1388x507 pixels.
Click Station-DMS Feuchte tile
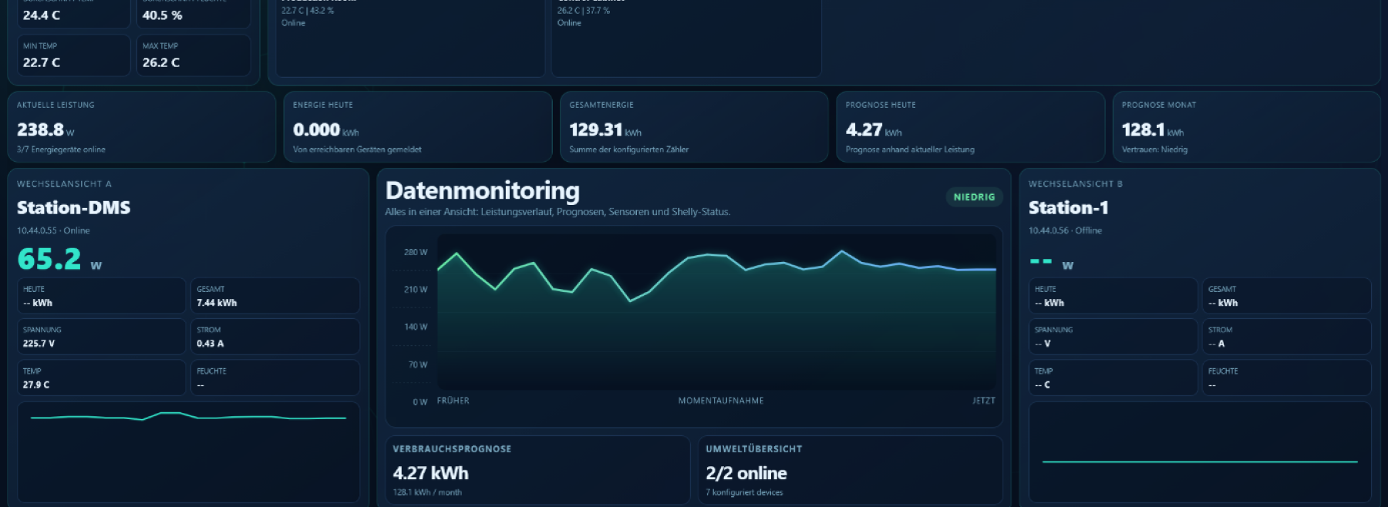[275, 378]
